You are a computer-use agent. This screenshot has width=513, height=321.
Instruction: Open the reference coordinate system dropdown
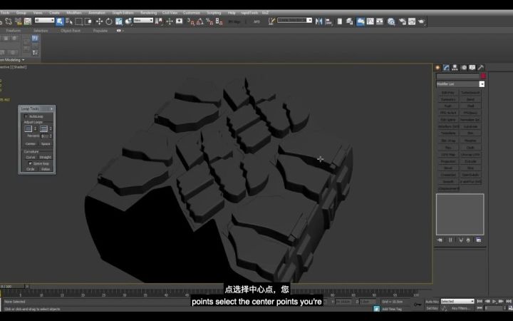[143, 20]
